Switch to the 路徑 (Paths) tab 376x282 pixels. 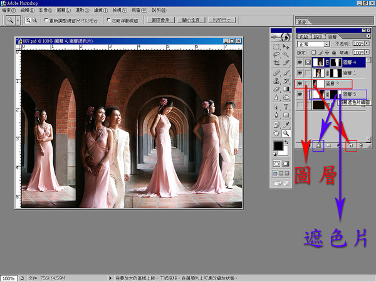[x=318, y=37]
